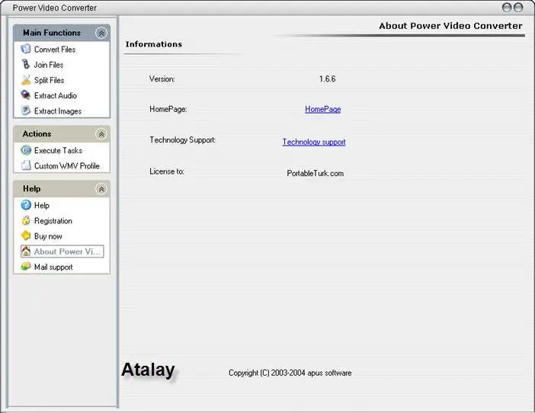Click the Technology Support: label

pyautogui.click(x=183, y=140)
